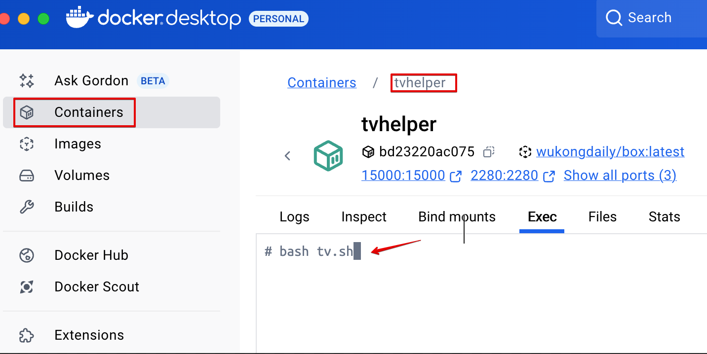Click the green maximize window button
This screenshot has height=354, width=707.
43,19
